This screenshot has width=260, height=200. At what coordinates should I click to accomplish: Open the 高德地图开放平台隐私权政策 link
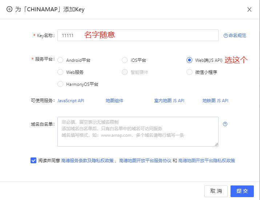207,160
